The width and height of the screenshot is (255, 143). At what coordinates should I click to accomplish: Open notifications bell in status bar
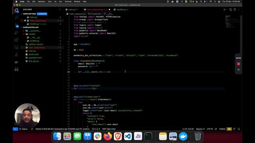click(239, 129)
